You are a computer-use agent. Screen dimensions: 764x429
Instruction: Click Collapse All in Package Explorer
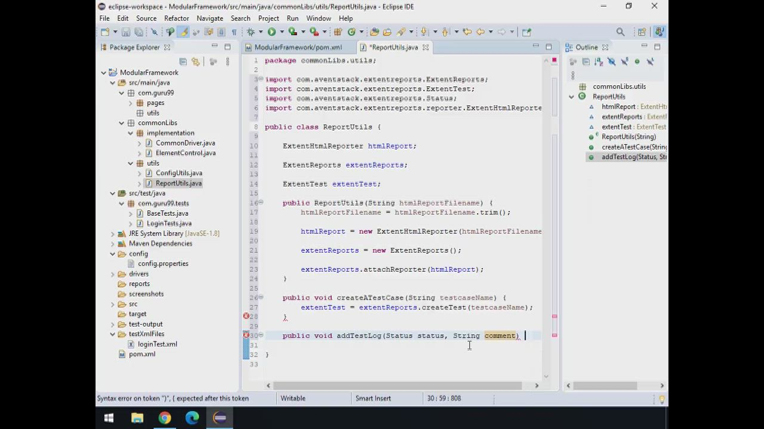tap(183, 61)
